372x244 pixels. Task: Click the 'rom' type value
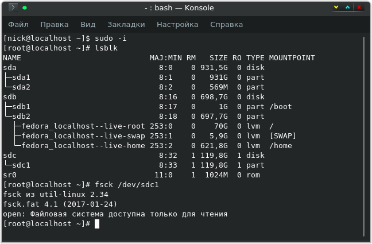(253, 175)
